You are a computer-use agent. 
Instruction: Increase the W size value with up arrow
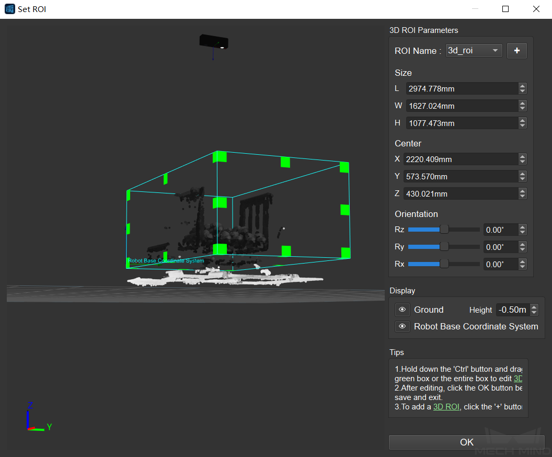pyautogui.click(x=523, y=103)
